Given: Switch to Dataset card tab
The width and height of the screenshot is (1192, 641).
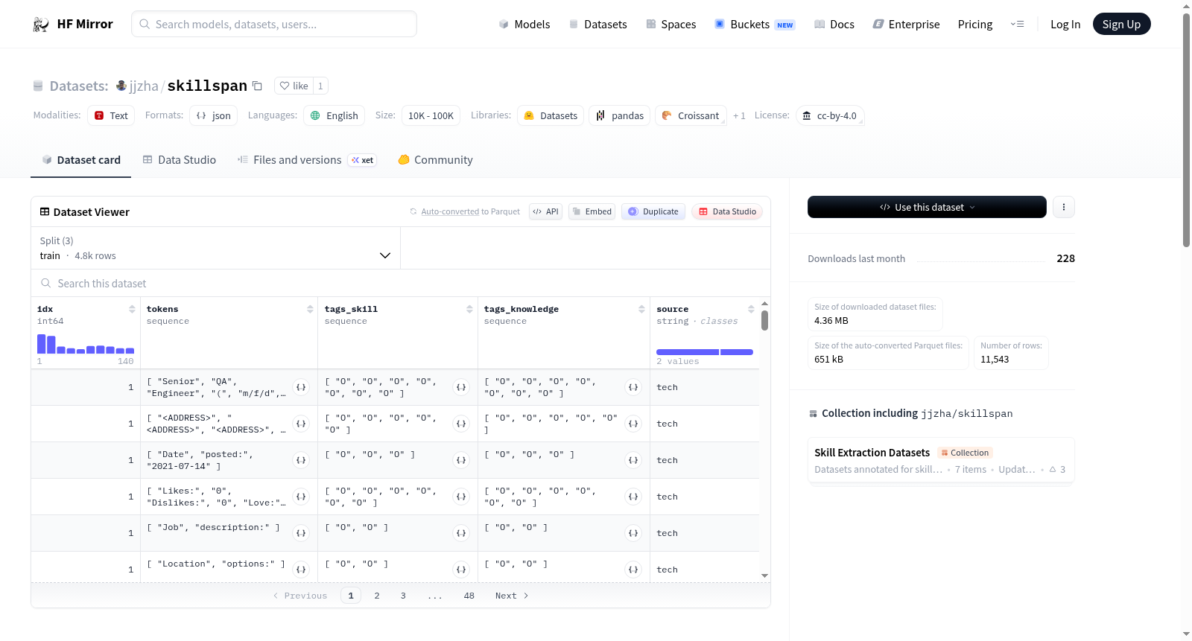Looking at the screenshot, I should point(80,160).
